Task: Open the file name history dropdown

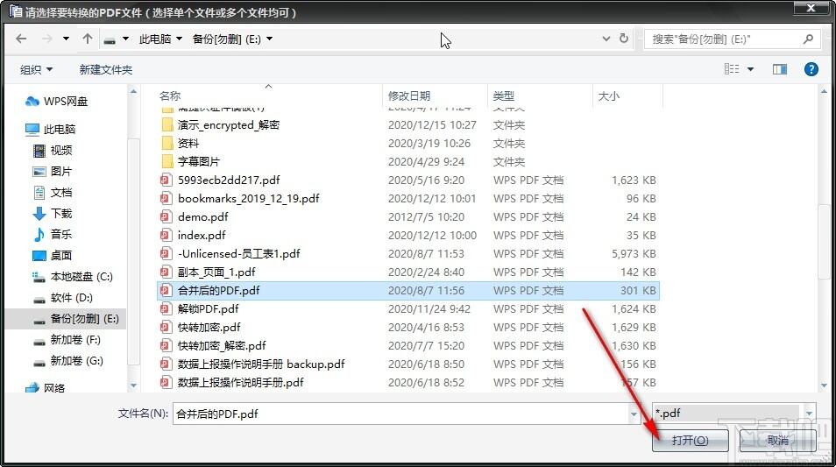Action: point(634,414)
